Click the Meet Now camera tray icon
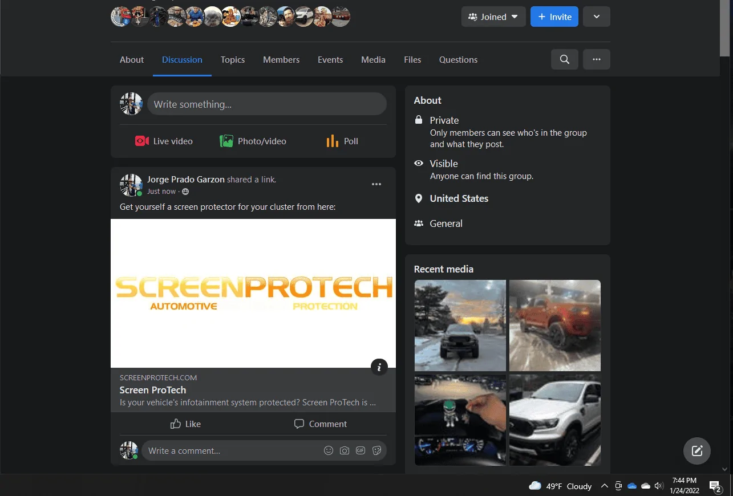 (x=618, y=486)
